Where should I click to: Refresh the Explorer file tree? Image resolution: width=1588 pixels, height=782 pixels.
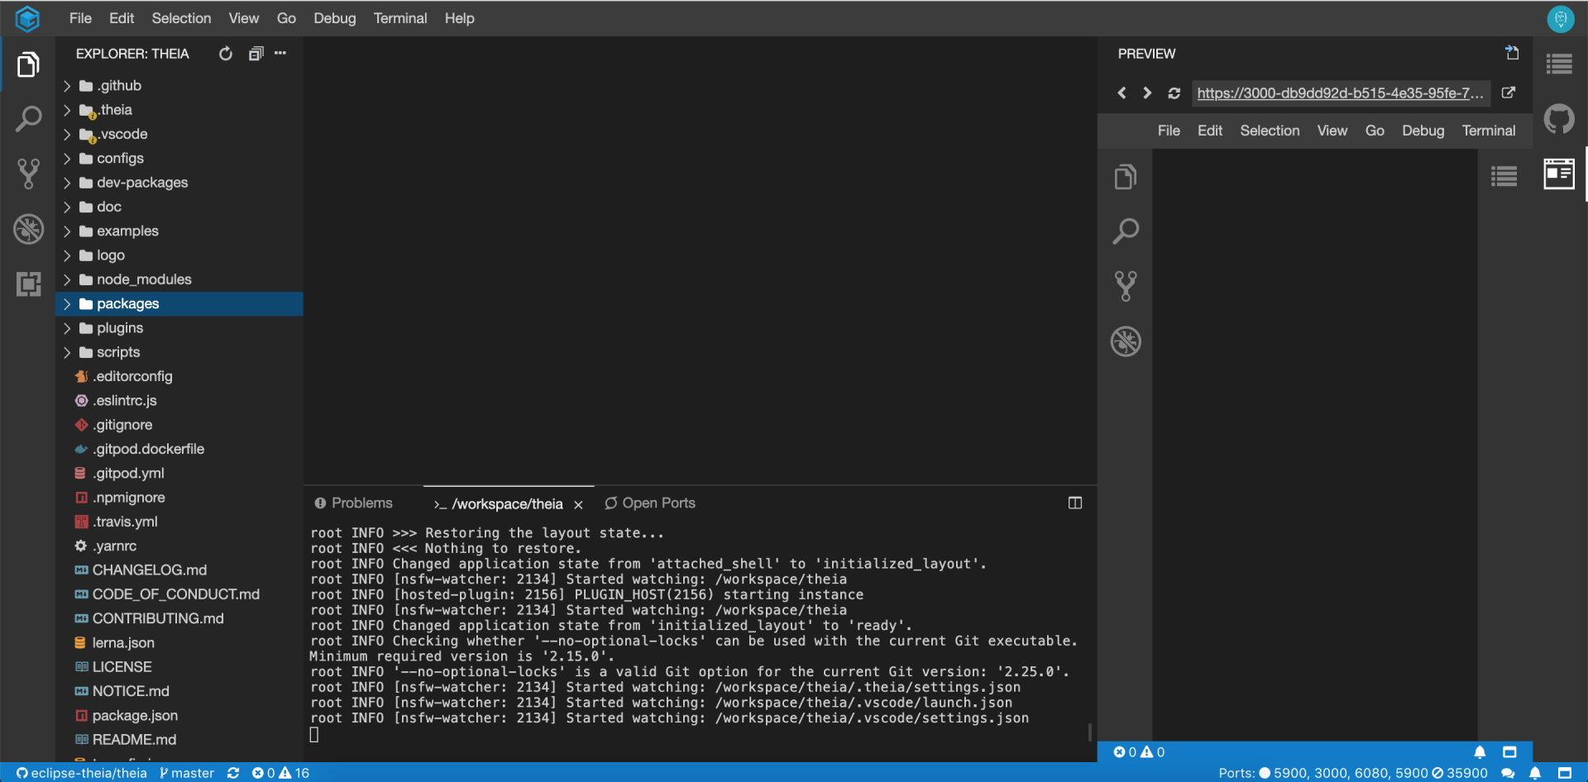[x=225, y=54]
